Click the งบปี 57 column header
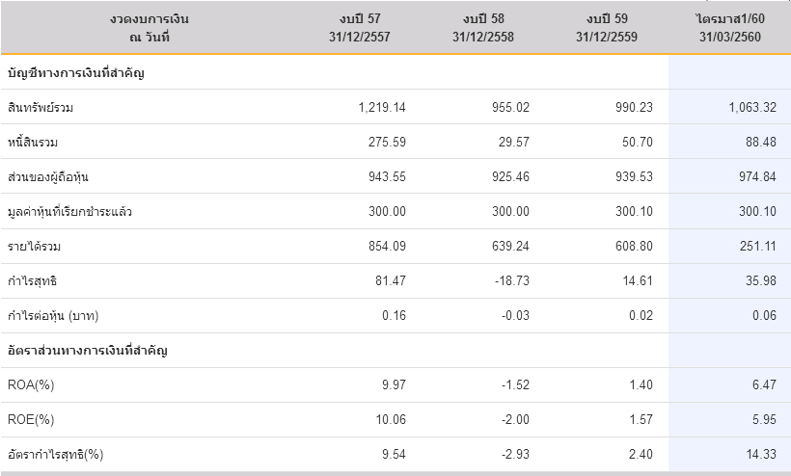 (x=358, y=27)
